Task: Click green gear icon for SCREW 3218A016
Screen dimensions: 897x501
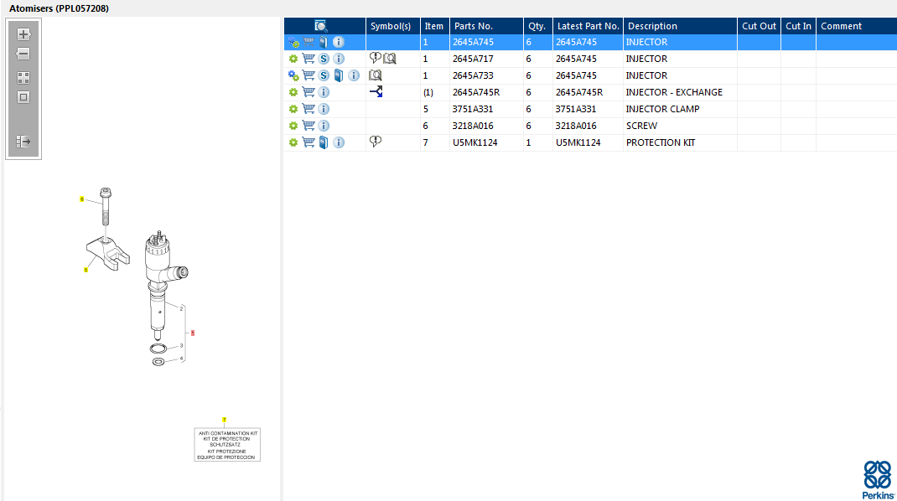Action: tap(293, 126)
